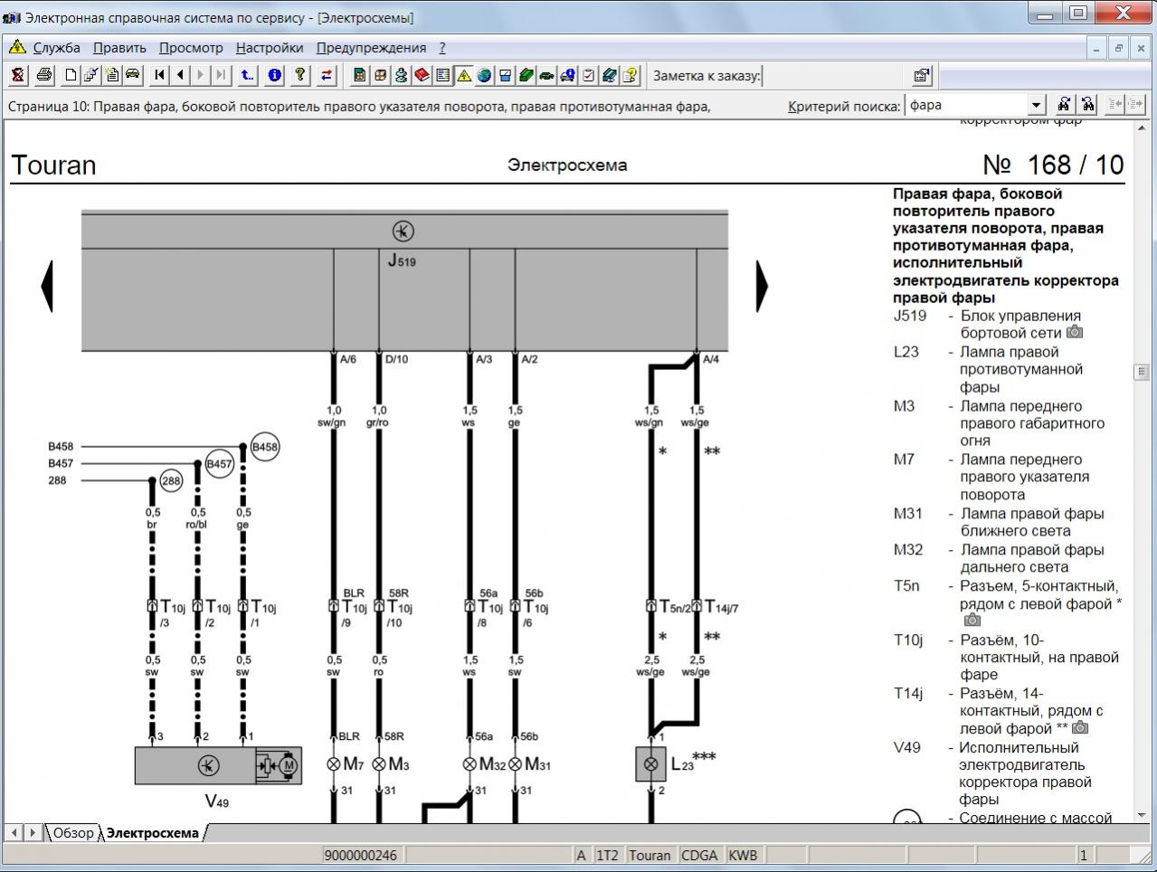Click status bar entry 'KWB'
This screenshot has width=1157, height=872.
point(743,855)
